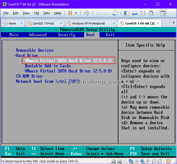Click the VMware icon in the title bar
The width and height of the screenshot is (177, 164).
[4, 4]
